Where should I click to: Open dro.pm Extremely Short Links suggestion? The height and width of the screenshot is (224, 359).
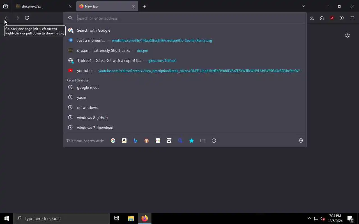point(185,50)
